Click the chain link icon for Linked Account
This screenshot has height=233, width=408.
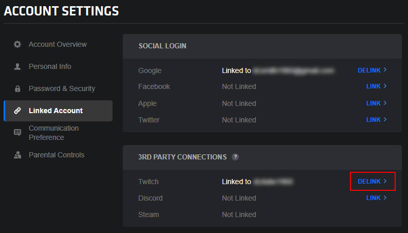(x=17, y=111)
